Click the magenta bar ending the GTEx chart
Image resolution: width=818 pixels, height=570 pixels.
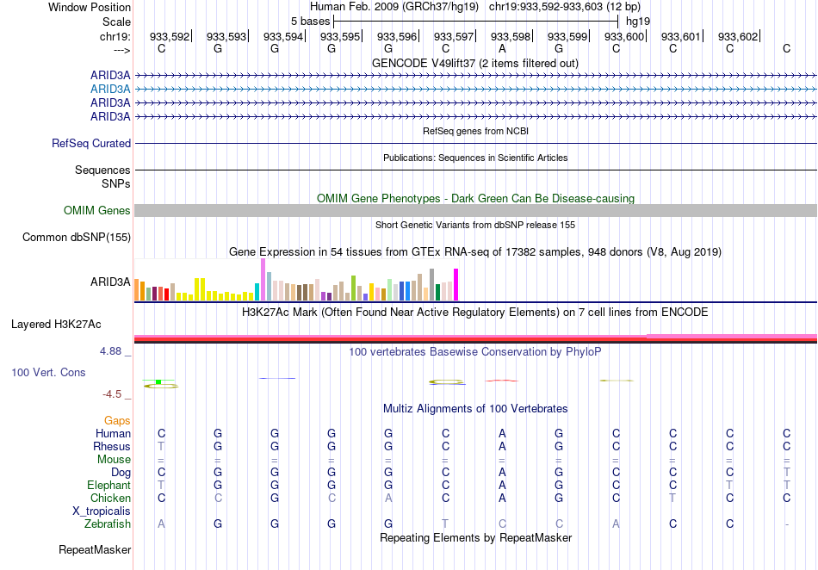456,284
